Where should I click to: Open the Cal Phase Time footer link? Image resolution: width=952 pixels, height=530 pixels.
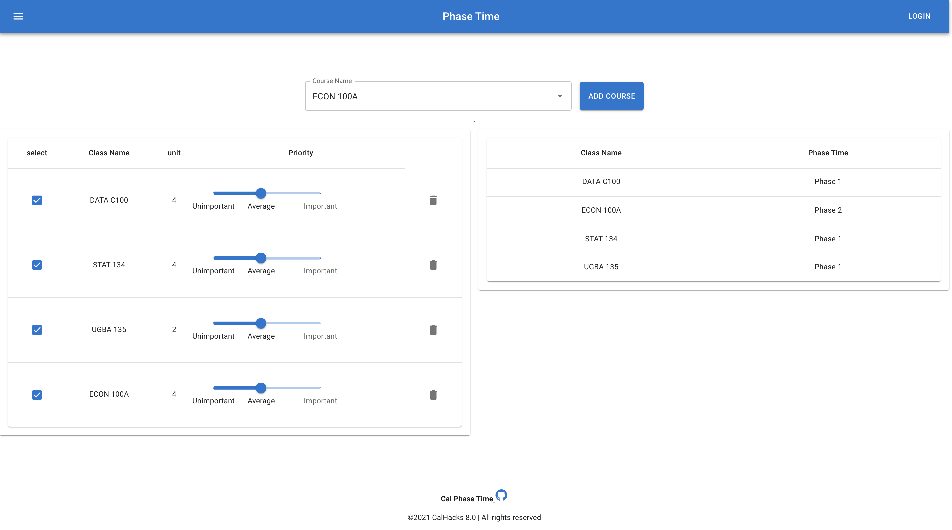coord(466,499)
